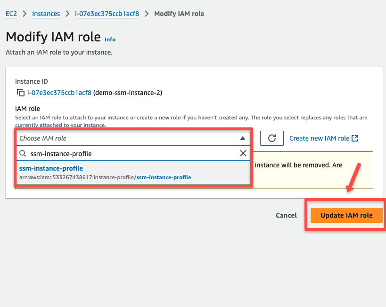386x307 pixels.
Task: Copy the instance ID using the copy icon
Action: coord(21,93)
